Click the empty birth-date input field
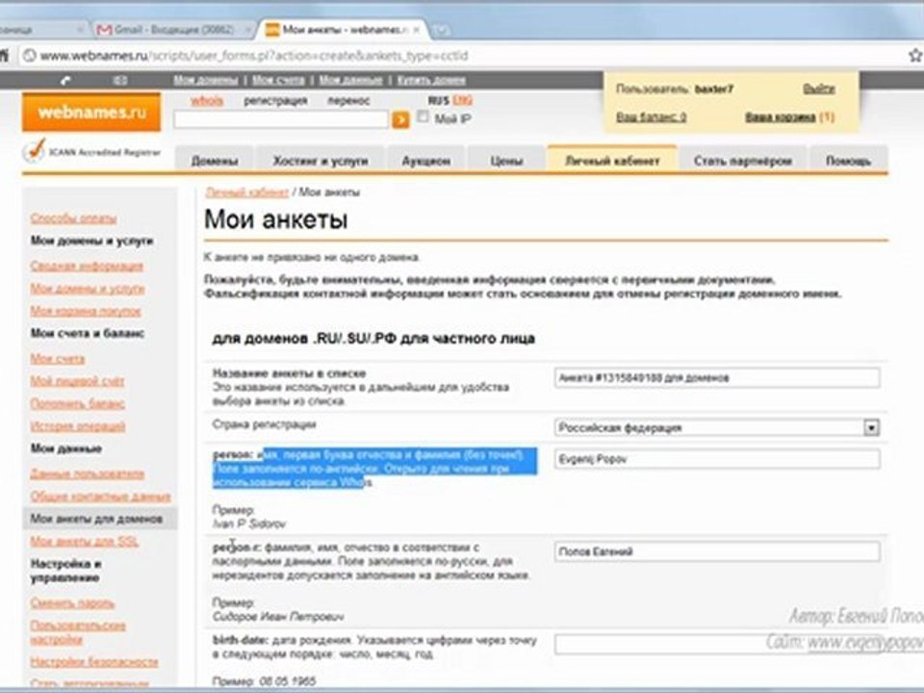The image size is (924, 693). 717,644
